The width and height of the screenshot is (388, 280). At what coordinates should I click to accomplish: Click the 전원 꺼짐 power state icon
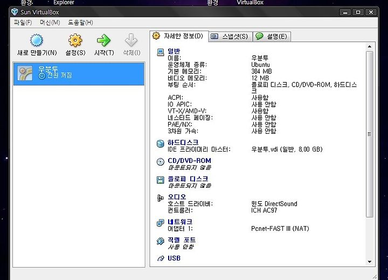point(41,76)
